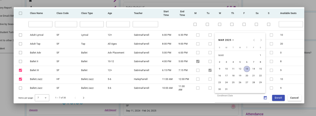Screen dimensions: 316x116
Task: Focus the Age filter field
Action: click(x=118, y=24)
